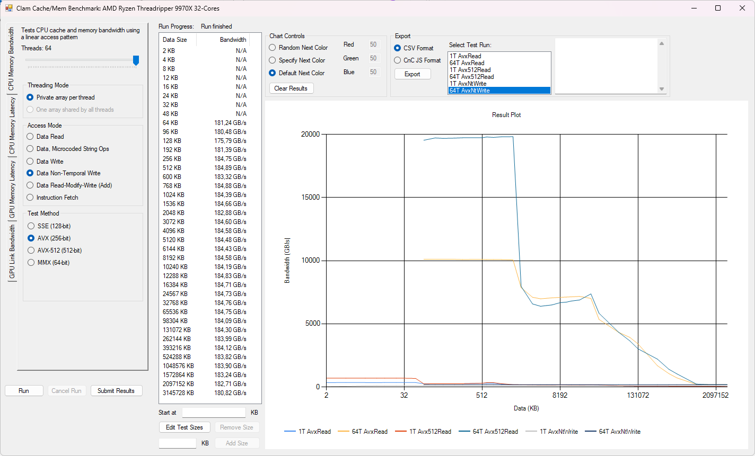
Task: Click the export preview scrollbar down arrow
Action: tap(662, 89)
